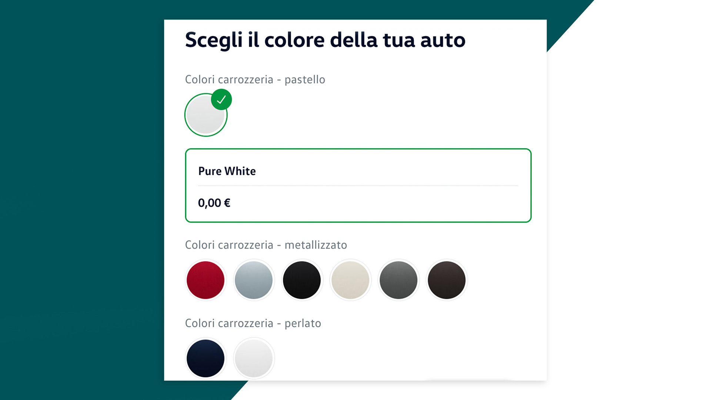Click the word 'auto' in the title
The width and height of the screenshot is (711, 400).
[x=443, y=40]
